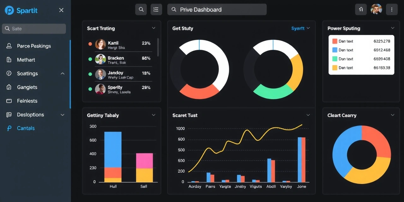Open the three-dot menu in top right

(x=392, y=9)
